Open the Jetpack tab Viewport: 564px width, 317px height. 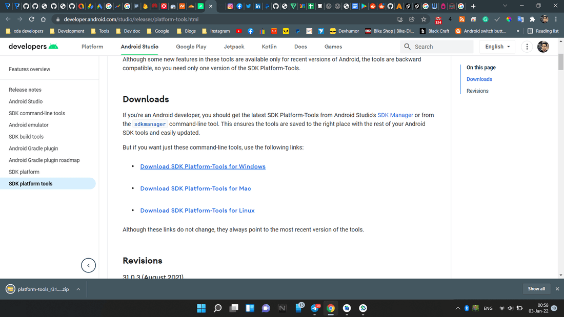click(x=234, y=47)
